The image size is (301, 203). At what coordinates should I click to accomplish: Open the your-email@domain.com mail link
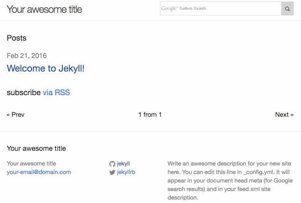coord(39,172)
